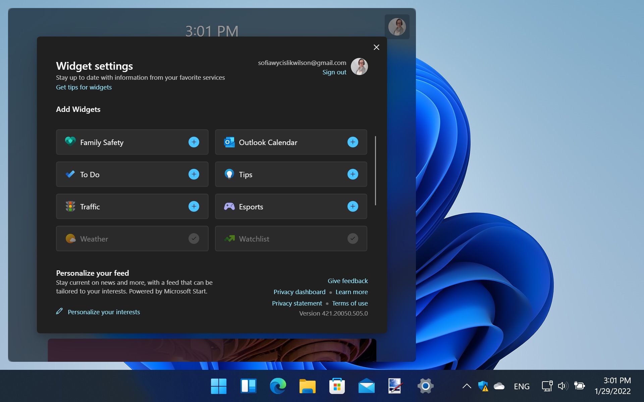
Task: Enable the Family Safety widget
Action: pyautogui.click(x=193, y=142)
